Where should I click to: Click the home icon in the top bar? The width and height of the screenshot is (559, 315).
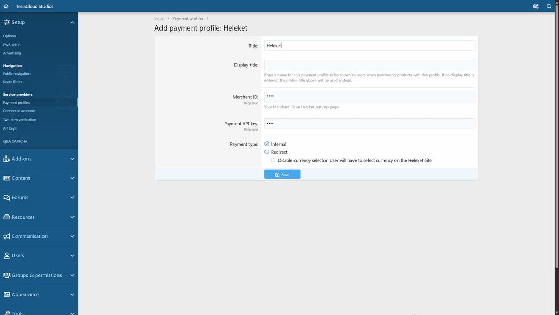[5, 6]
